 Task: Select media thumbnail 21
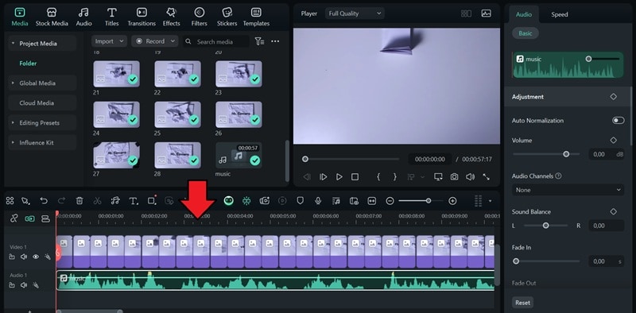pyautogui.click(x=116, y=74)
